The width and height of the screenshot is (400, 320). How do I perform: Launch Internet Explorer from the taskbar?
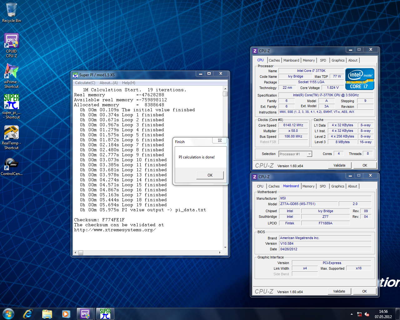pyautogui.click(x=28, y=314)
